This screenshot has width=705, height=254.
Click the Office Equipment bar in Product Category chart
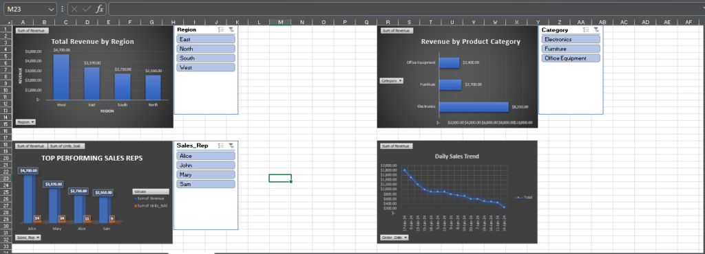(x=449, y=62)
